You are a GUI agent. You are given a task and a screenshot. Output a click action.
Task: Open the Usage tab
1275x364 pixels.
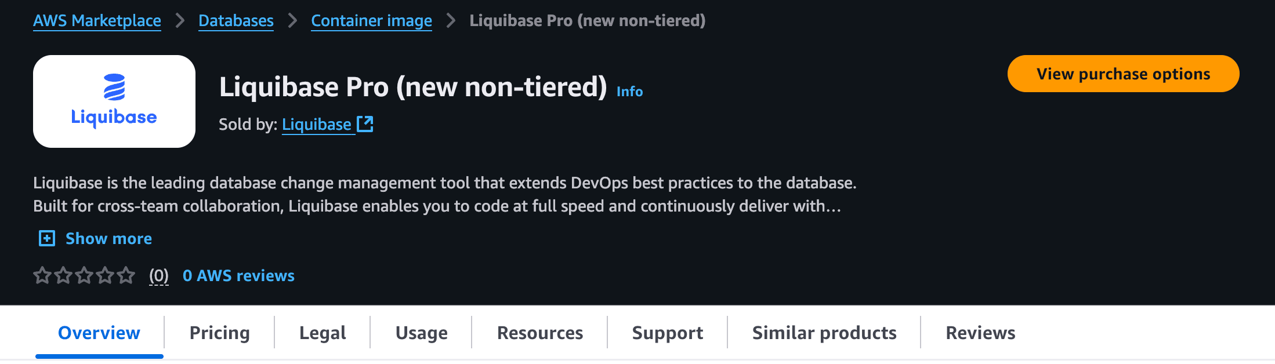[421, 333]
